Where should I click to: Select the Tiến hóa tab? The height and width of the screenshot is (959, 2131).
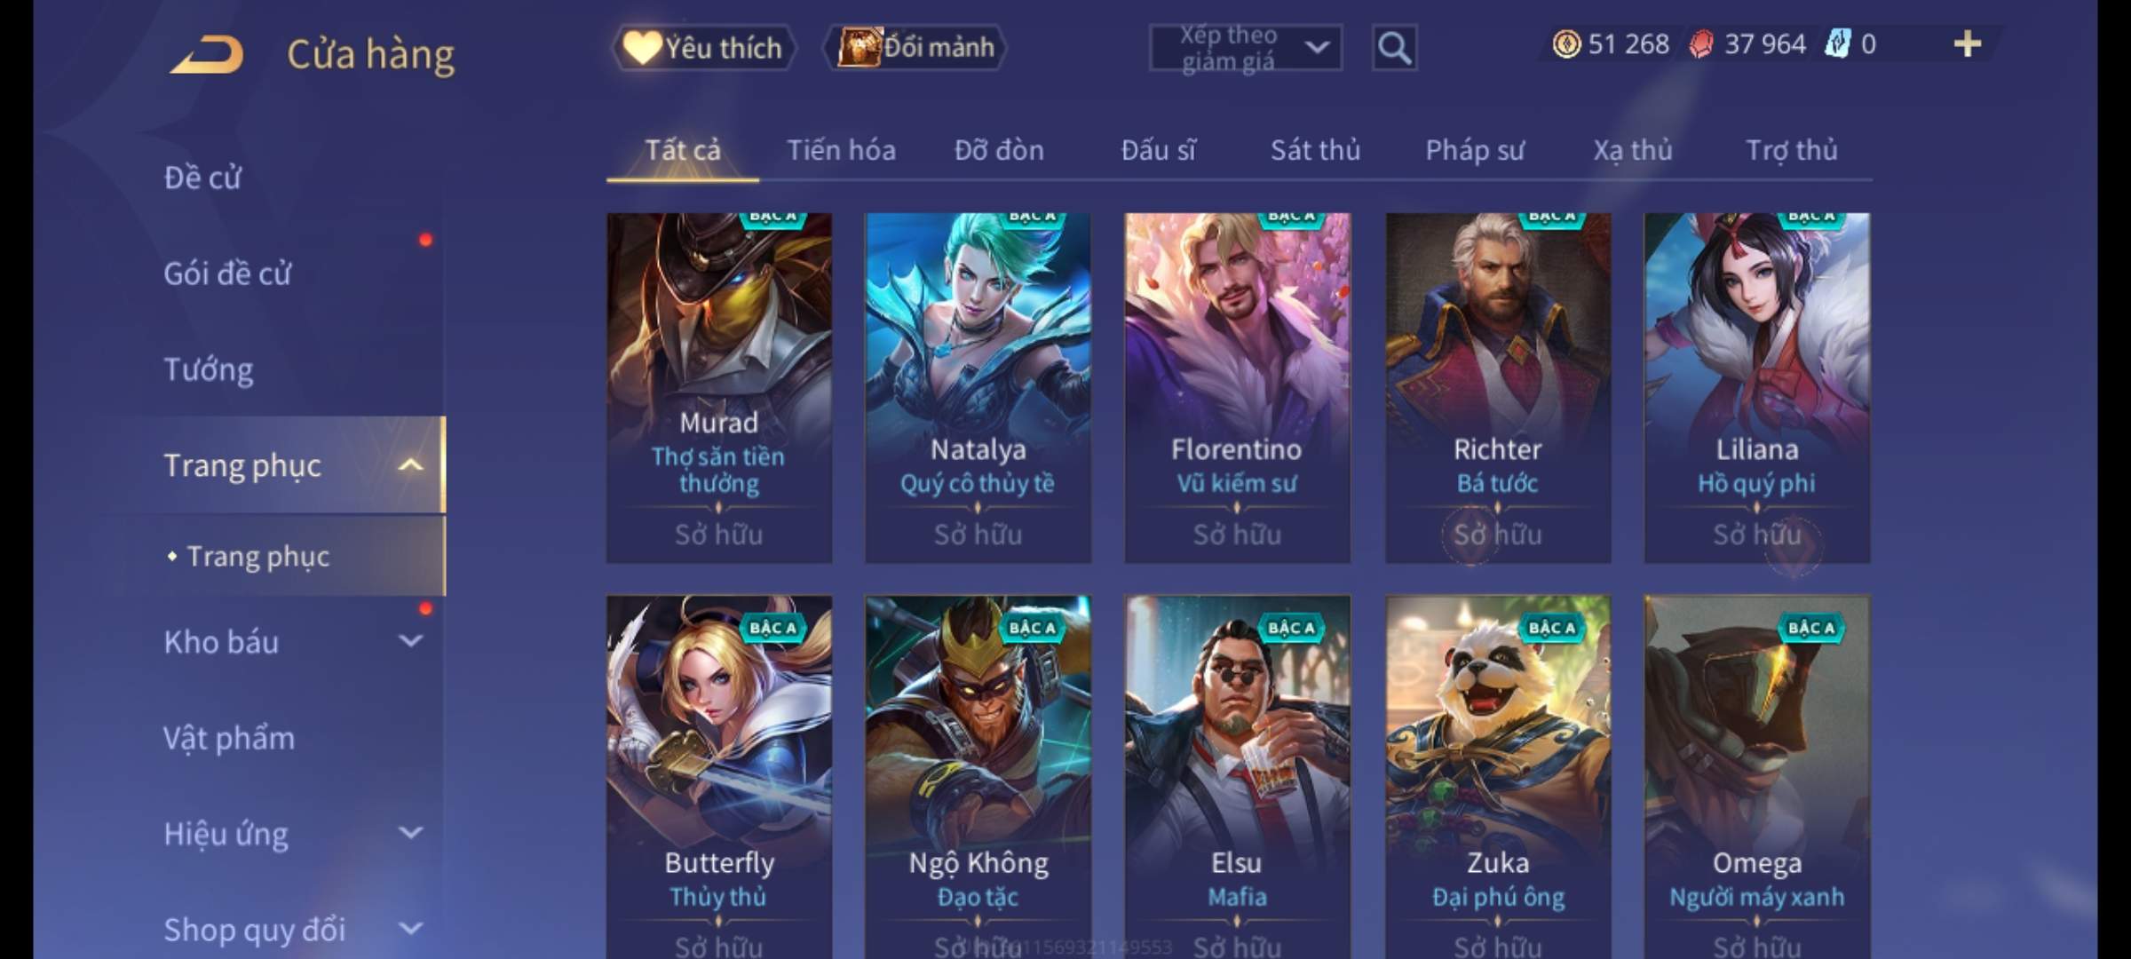(x=841, y=150)
